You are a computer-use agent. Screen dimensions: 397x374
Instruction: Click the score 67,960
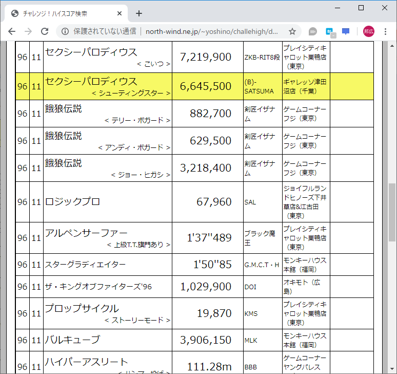coord(214,202)
